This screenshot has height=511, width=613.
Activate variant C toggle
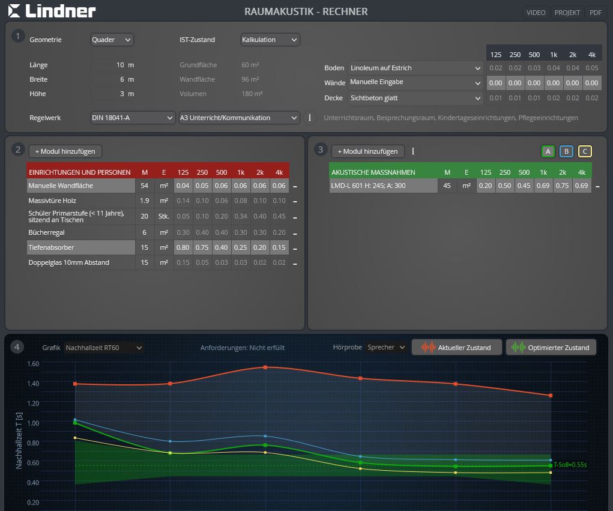click(584, 151)
